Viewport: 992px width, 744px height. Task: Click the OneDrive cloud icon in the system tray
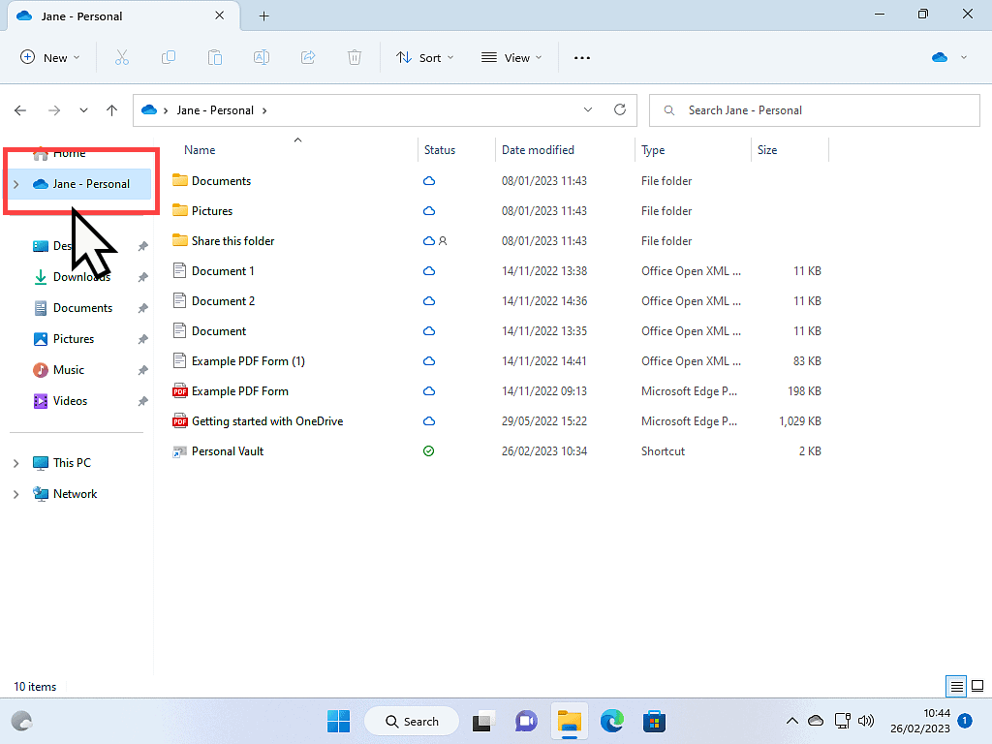(816, 721)
